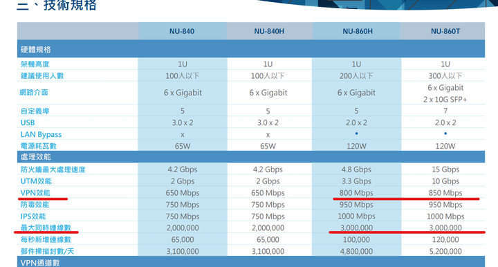Click the 每秒新增連線數 row label

[x=46, y=239]
